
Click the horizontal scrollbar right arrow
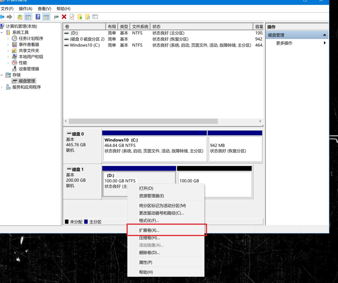(260, 121)
